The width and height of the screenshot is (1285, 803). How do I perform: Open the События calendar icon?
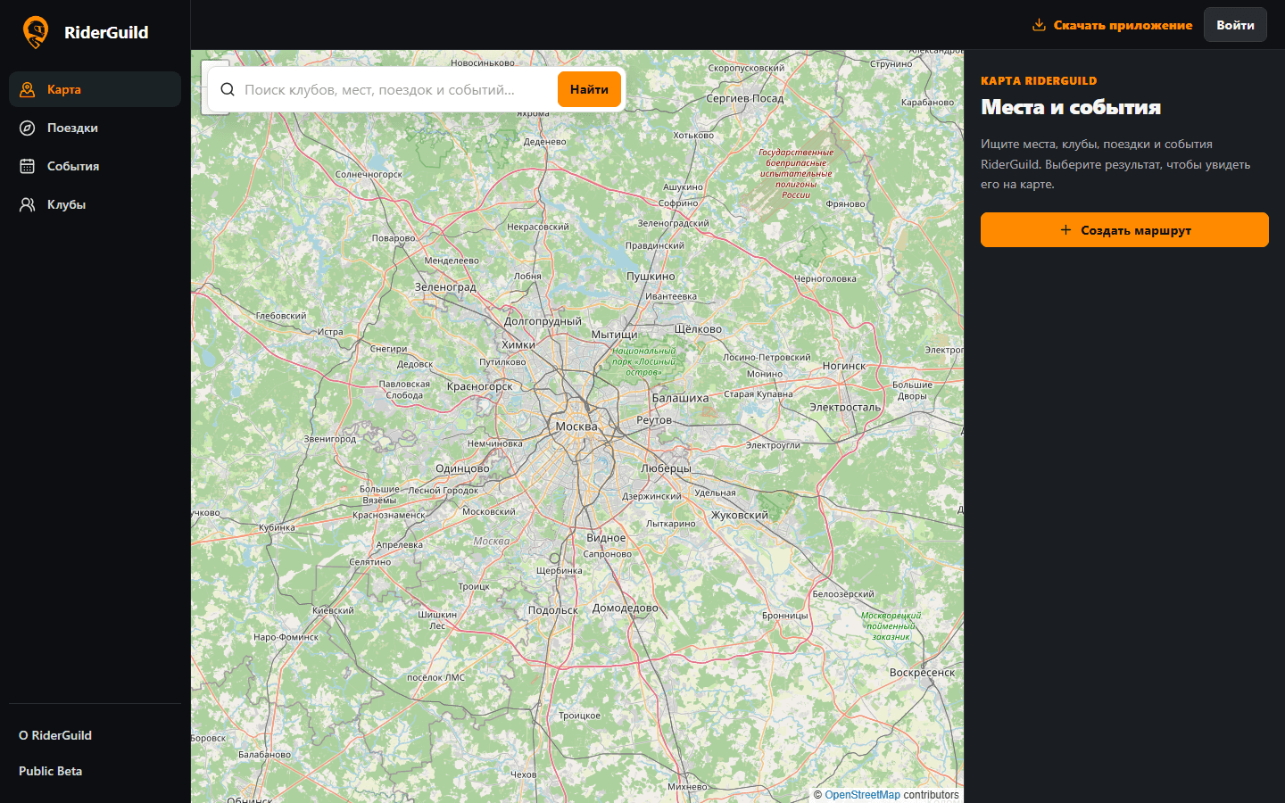pos(28,166)
